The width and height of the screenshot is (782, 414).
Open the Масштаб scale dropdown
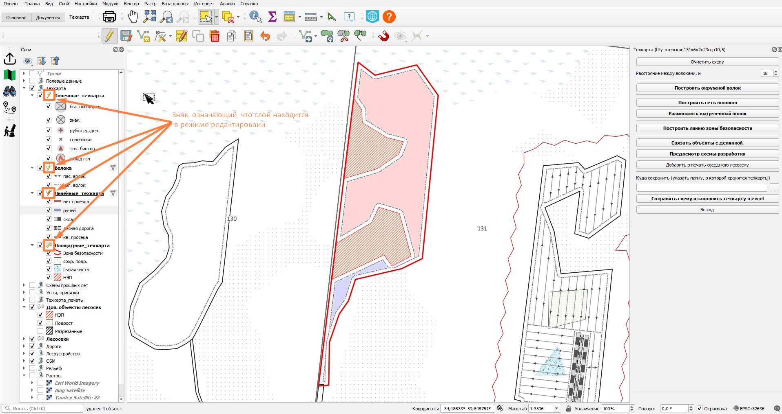(557, 408)
